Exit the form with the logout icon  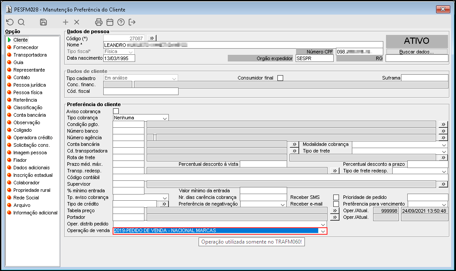132,22
